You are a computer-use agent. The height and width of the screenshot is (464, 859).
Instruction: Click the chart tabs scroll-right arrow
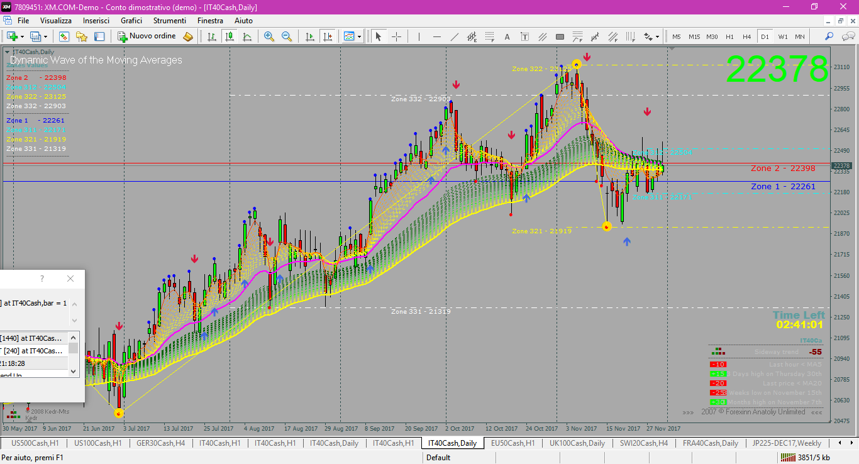[851, 443]
